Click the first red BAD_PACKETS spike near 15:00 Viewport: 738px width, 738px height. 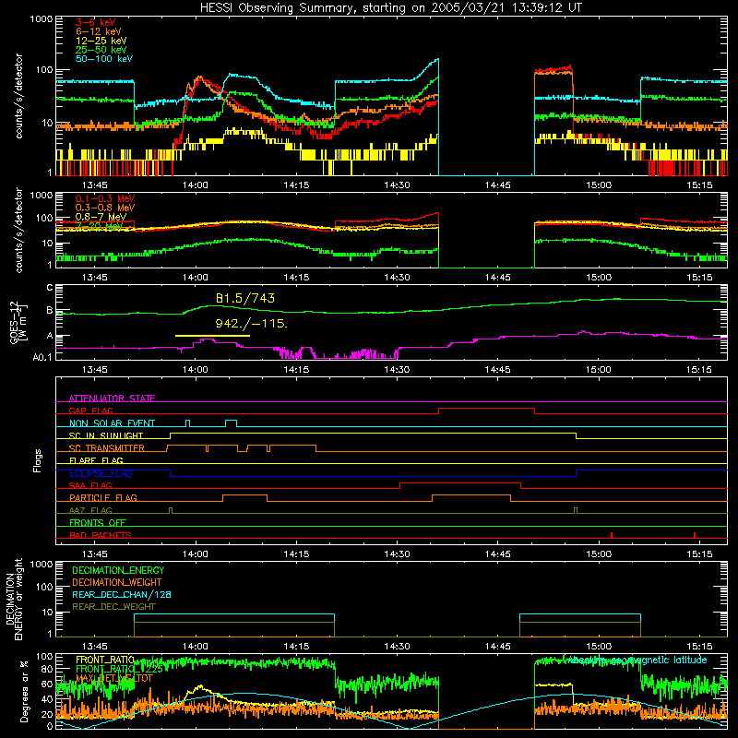(x=612, y=535)
